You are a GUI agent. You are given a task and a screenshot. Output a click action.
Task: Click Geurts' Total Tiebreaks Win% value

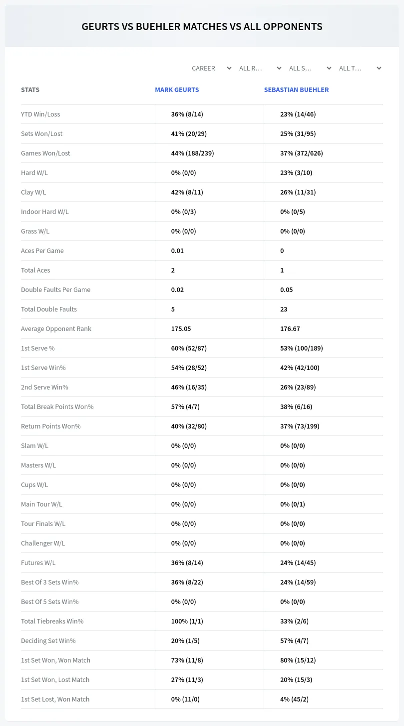[x=187, y=621]
